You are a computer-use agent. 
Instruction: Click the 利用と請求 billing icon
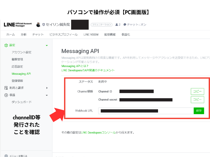pyautogui.click(x=6, y=88)
